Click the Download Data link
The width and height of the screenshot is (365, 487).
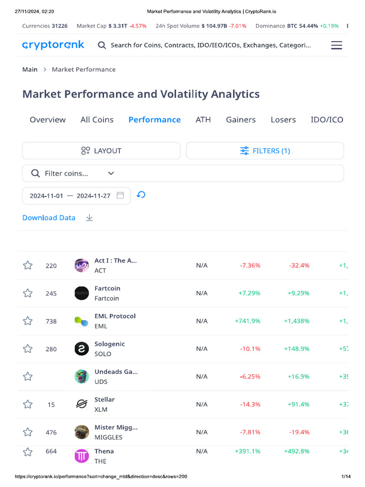pyautogui.click(x=48, y=218)
